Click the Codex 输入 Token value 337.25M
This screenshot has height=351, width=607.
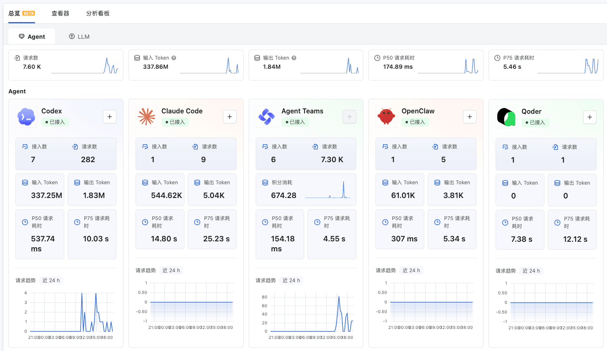pyautogui.click(x=47, y=196)
